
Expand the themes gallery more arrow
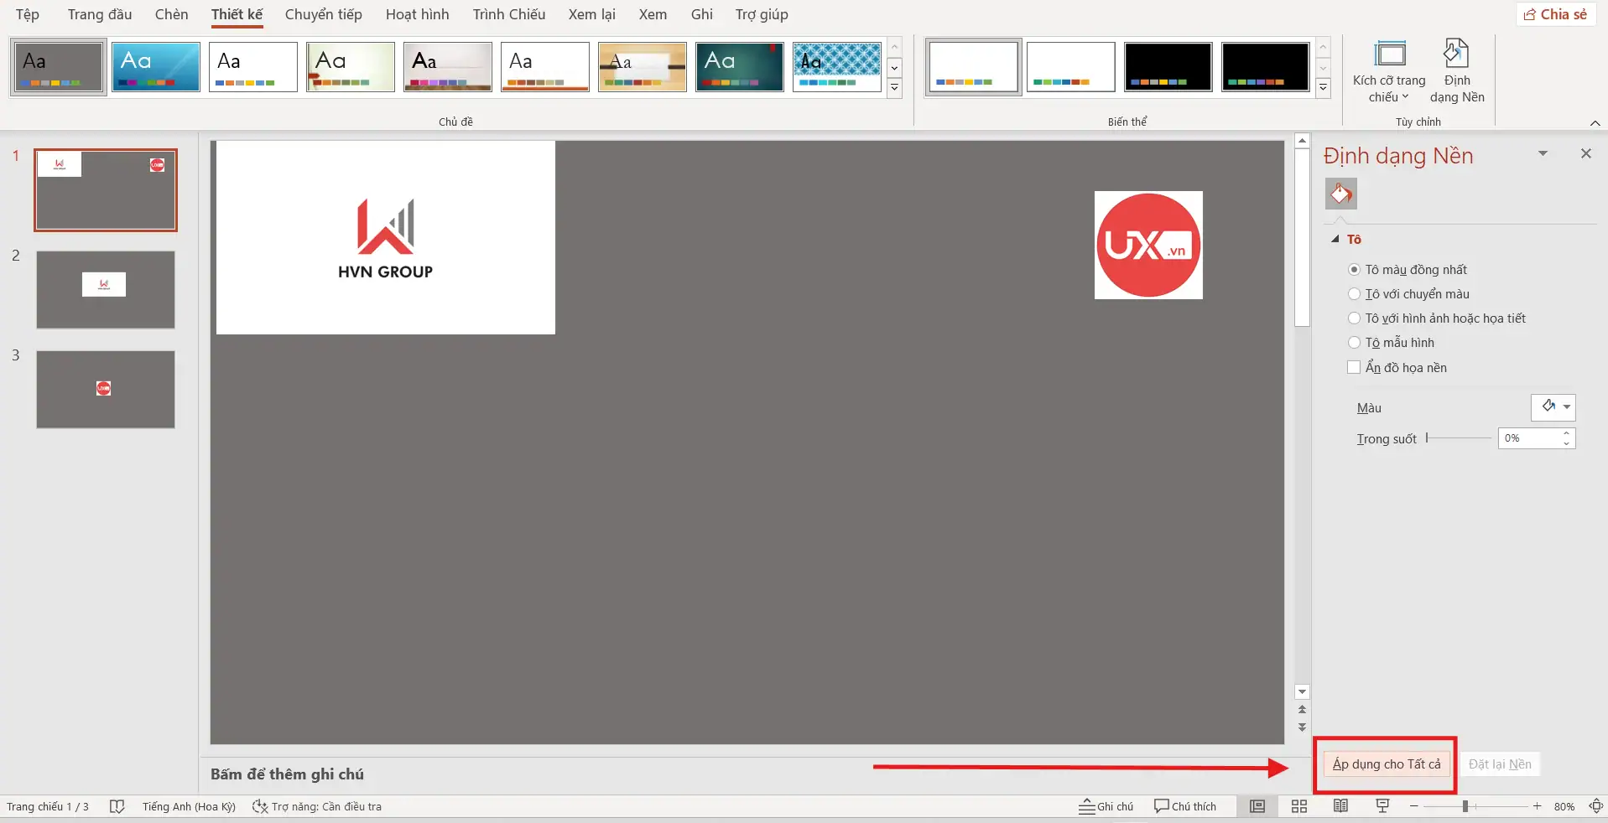pyautogui.click(x=894, y=88)
